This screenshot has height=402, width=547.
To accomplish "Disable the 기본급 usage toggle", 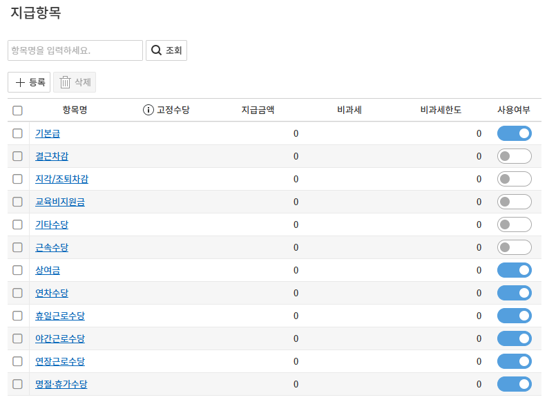I will click(x=514, y=133).
